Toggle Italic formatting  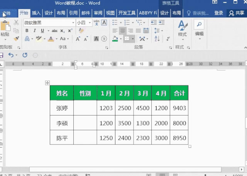point(35,30)
